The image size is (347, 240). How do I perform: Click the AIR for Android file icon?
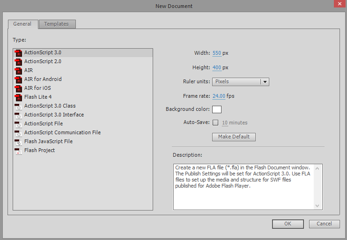coord(18,80)
